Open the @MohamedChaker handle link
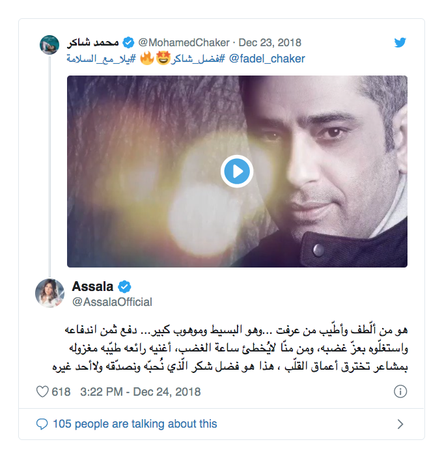442x455 pixels. point(184,43)
